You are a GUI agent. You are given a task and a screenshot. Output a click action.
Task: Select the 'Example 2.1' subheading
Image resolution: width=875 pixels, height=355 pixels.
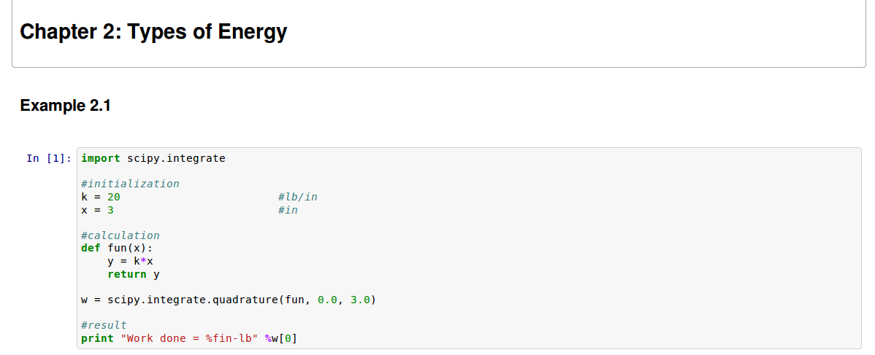click(65, 106)
